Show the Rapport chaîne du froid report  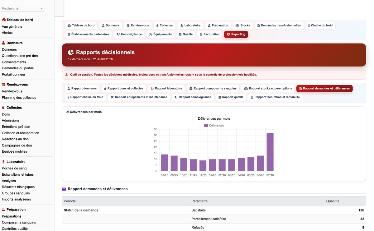tap(85, 97)
